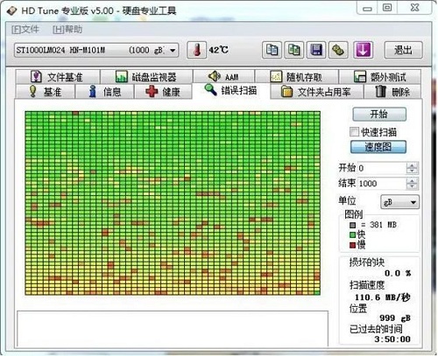
Task: Click the empty log box below the grid
Action: (x=173, y=329)
